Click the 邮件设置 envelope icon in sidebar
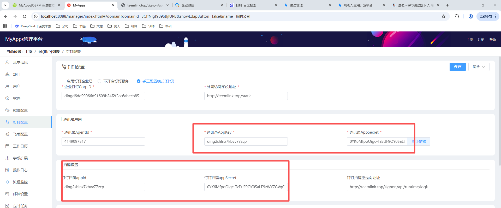Screen dimensions: 501x208 tap(7, 194)
